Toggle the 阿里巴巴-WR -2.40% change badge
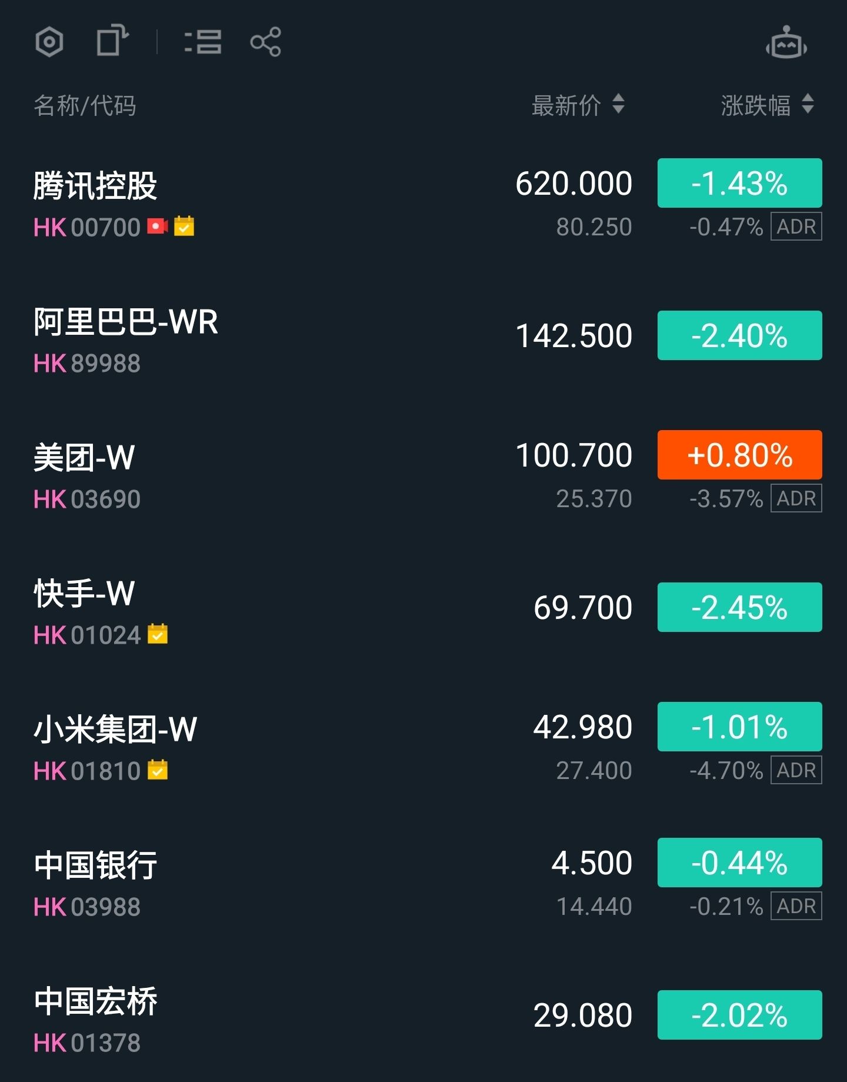 click(739, 335)
